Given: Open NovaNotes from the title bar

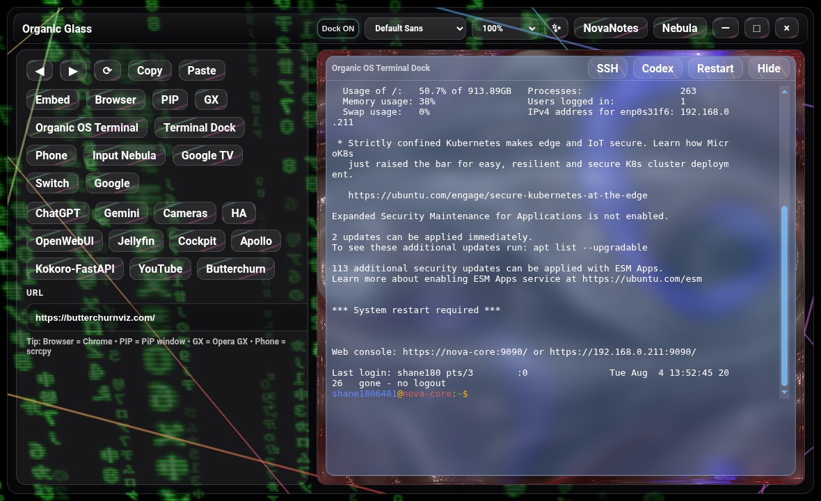Looking at the screenshot, I should tap(610, 29).
